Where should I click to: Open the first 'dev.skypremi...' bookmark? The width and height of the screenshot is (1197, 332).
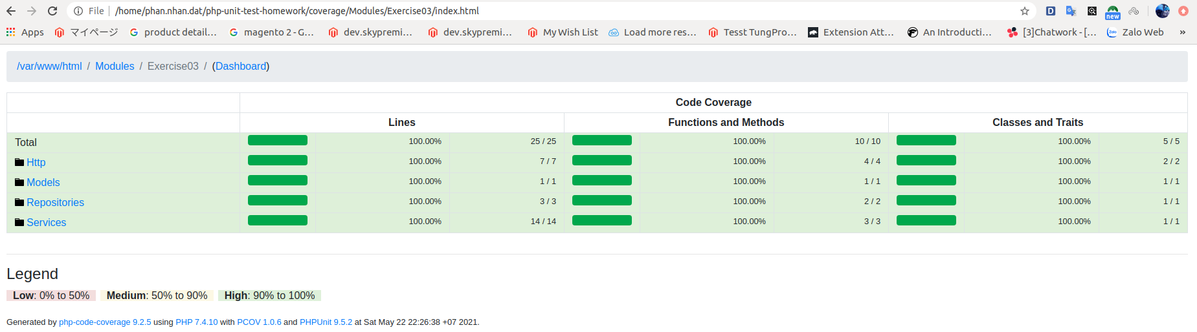pyautogui.click(x=371, y=32)
